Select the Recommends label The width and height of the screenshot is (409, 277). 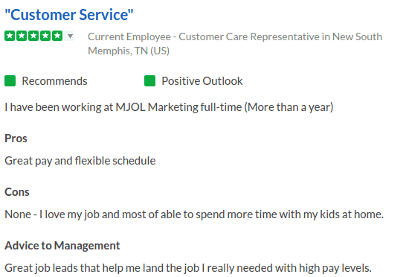(x=54, y=81)
